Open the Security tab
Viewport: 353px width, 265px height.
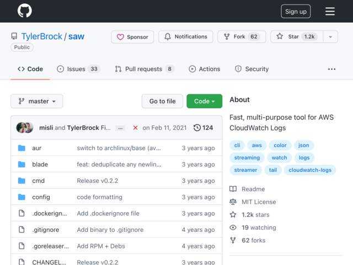(x=252, y=69)
